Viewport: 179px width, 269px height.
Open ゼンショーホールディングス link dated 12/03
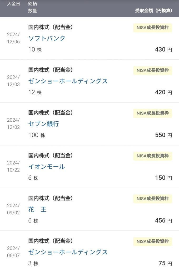coord(68,81)
